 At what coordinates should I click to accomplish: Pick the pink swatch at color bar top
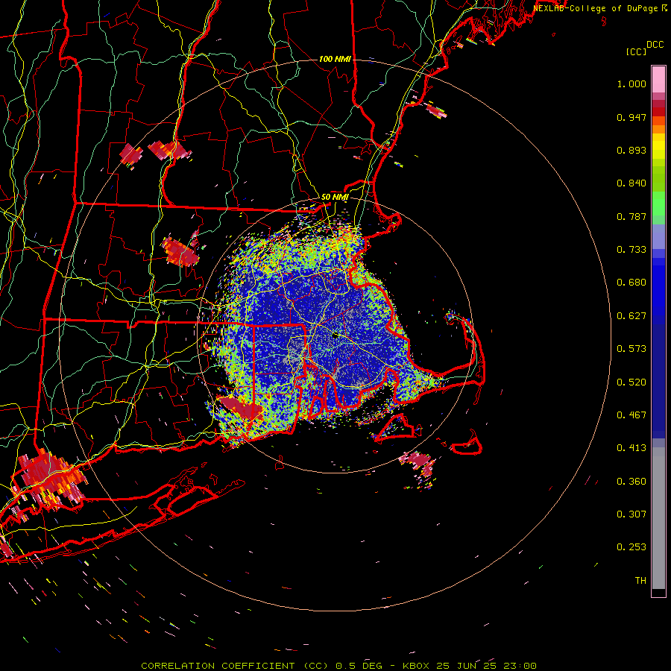[x=658, y=79]
